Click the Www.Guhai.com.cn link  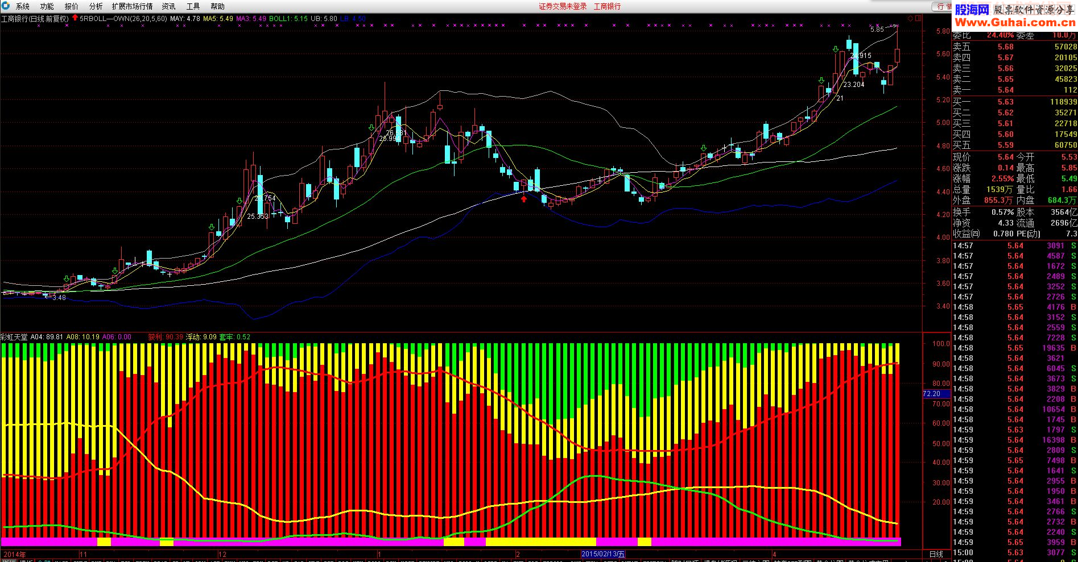tap(1015, 22)
